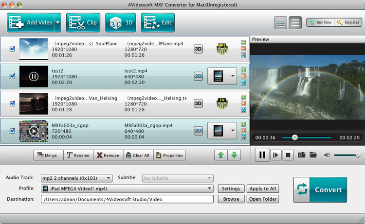This screenshot has width=365, height=224.
Task: Click the Merge button
Action: (x=48, y=155)
